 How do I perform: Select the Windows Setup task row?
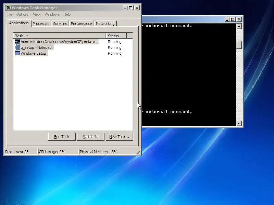[x=73, y=53]
